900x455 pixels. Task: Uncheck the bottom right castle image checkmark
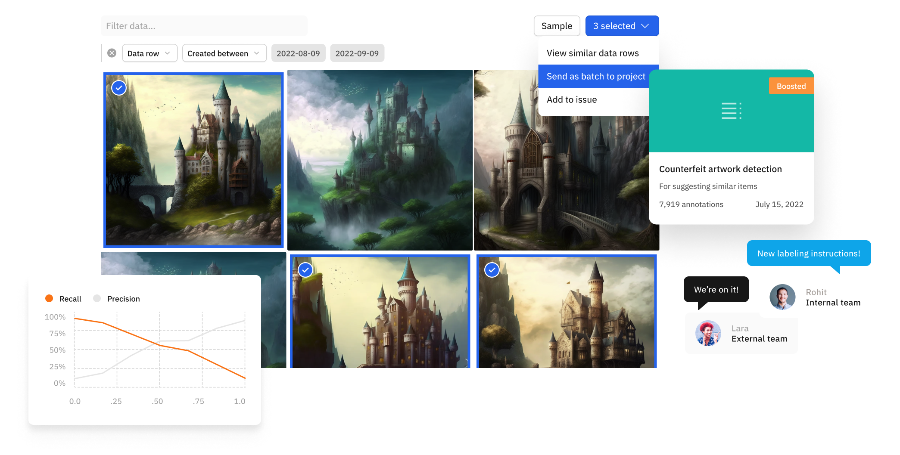click(x=492, y=270)
